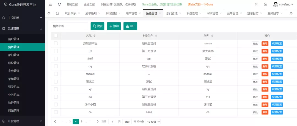Click the lock screen icon
This screenshot has height=126, width=297.
(x=265, y=4)
